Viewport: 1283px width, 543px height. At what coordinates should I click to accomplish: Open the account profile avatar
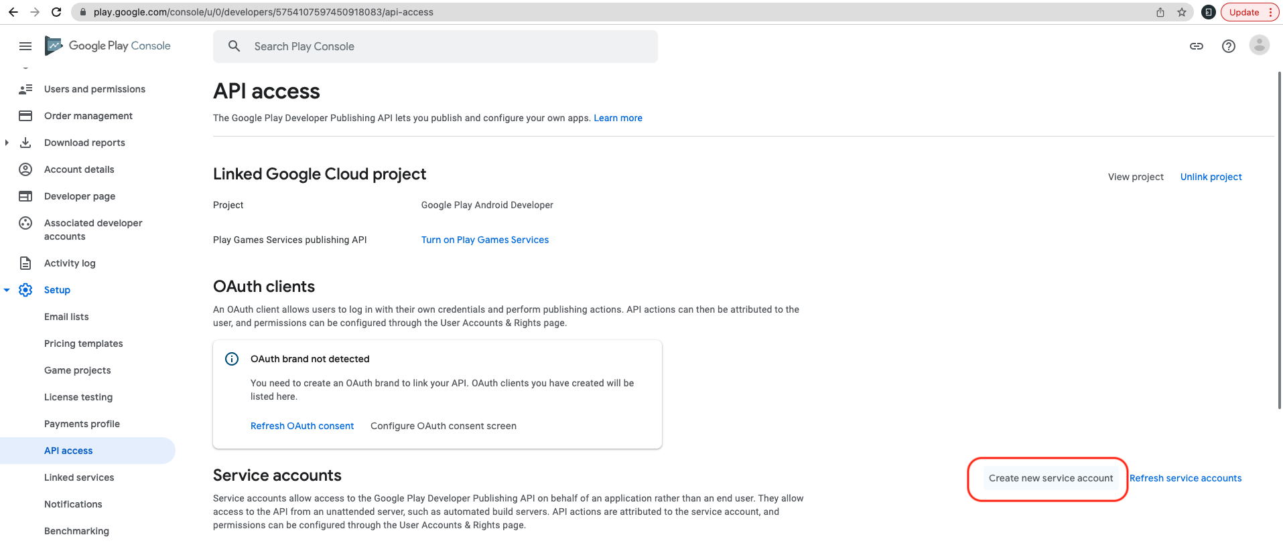(1260, 46)
